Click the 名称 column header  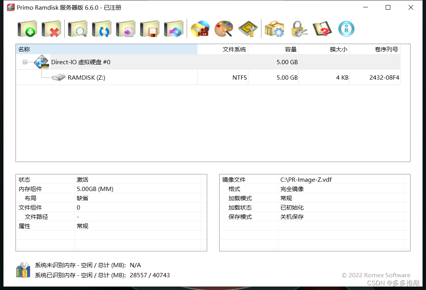point(23,49)
